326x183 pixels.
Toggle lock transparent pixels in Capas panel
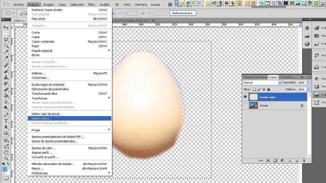click(x=254, y=90)
